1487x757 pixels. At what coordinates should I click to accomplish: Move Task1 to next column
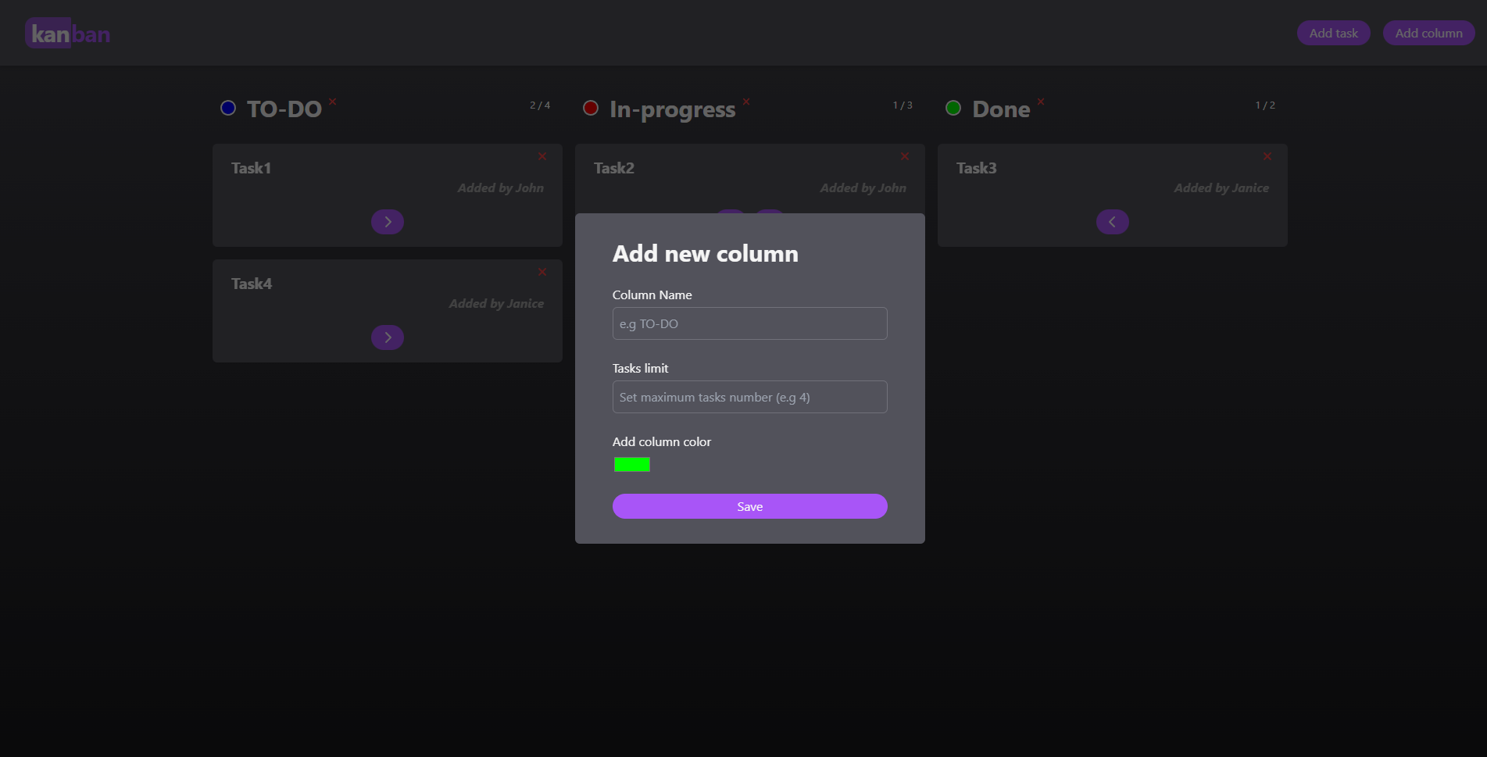tap(388, 222)
